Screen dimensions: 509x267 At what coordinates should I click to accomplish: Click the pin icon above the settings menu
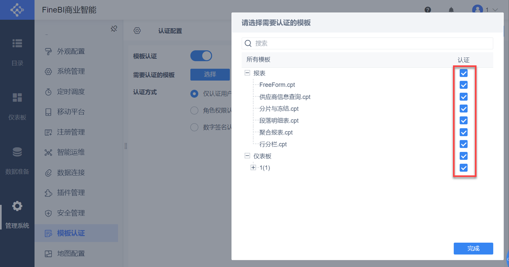point(114,29)
